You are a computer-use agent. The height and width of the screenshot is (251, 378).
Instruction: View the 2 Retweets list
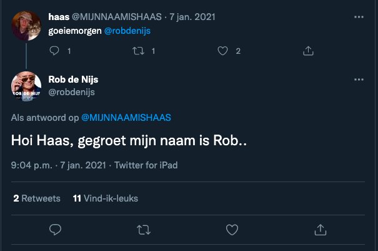point(37,198)
